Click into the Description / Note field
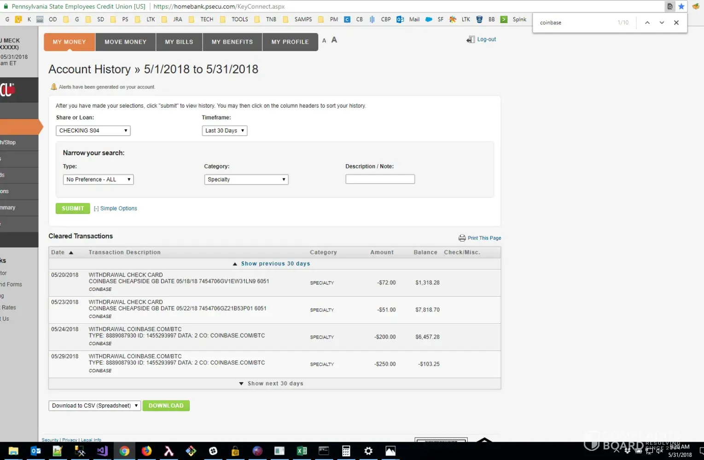 point(380,179)
